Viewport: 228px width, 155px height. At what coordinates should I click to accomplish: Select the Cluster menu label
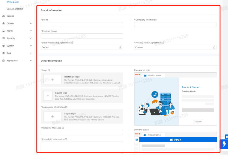click(10, 23)
